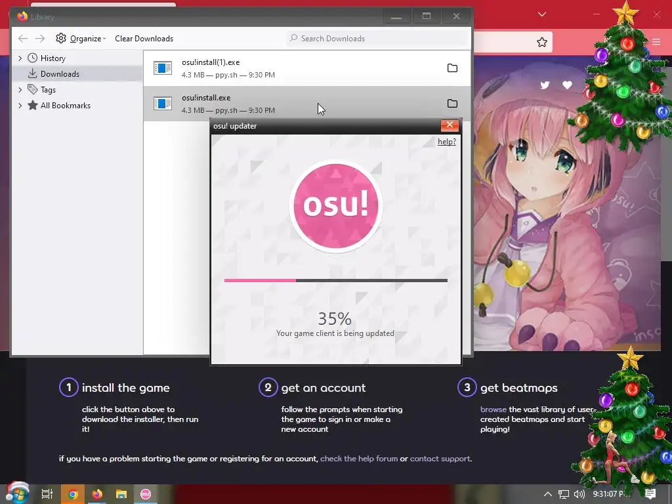Click the osu! updater progress bar
This screenshot has width=672, height=504.
(335, 281)
